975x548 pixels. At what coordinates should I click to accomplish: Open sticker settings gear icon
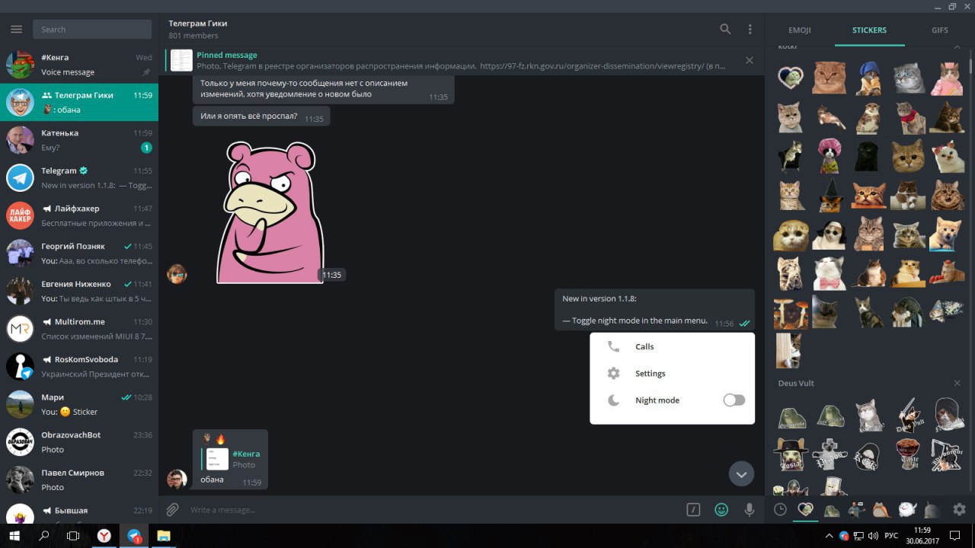(x=959, y=510)
